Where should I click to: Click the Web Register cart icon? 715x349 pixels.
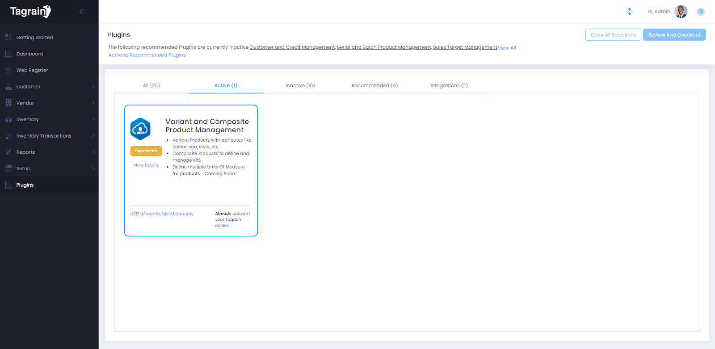point(8,70)
